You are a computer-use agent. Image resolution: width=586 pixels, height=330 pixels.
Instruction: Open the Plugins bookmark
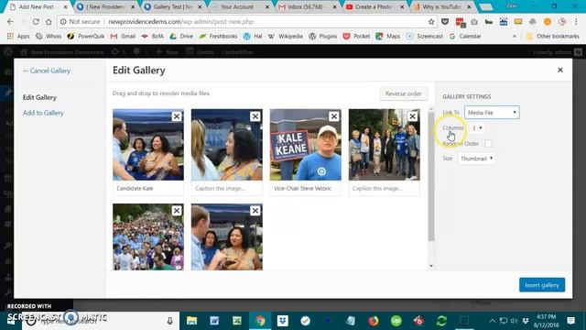pos(323,37)
